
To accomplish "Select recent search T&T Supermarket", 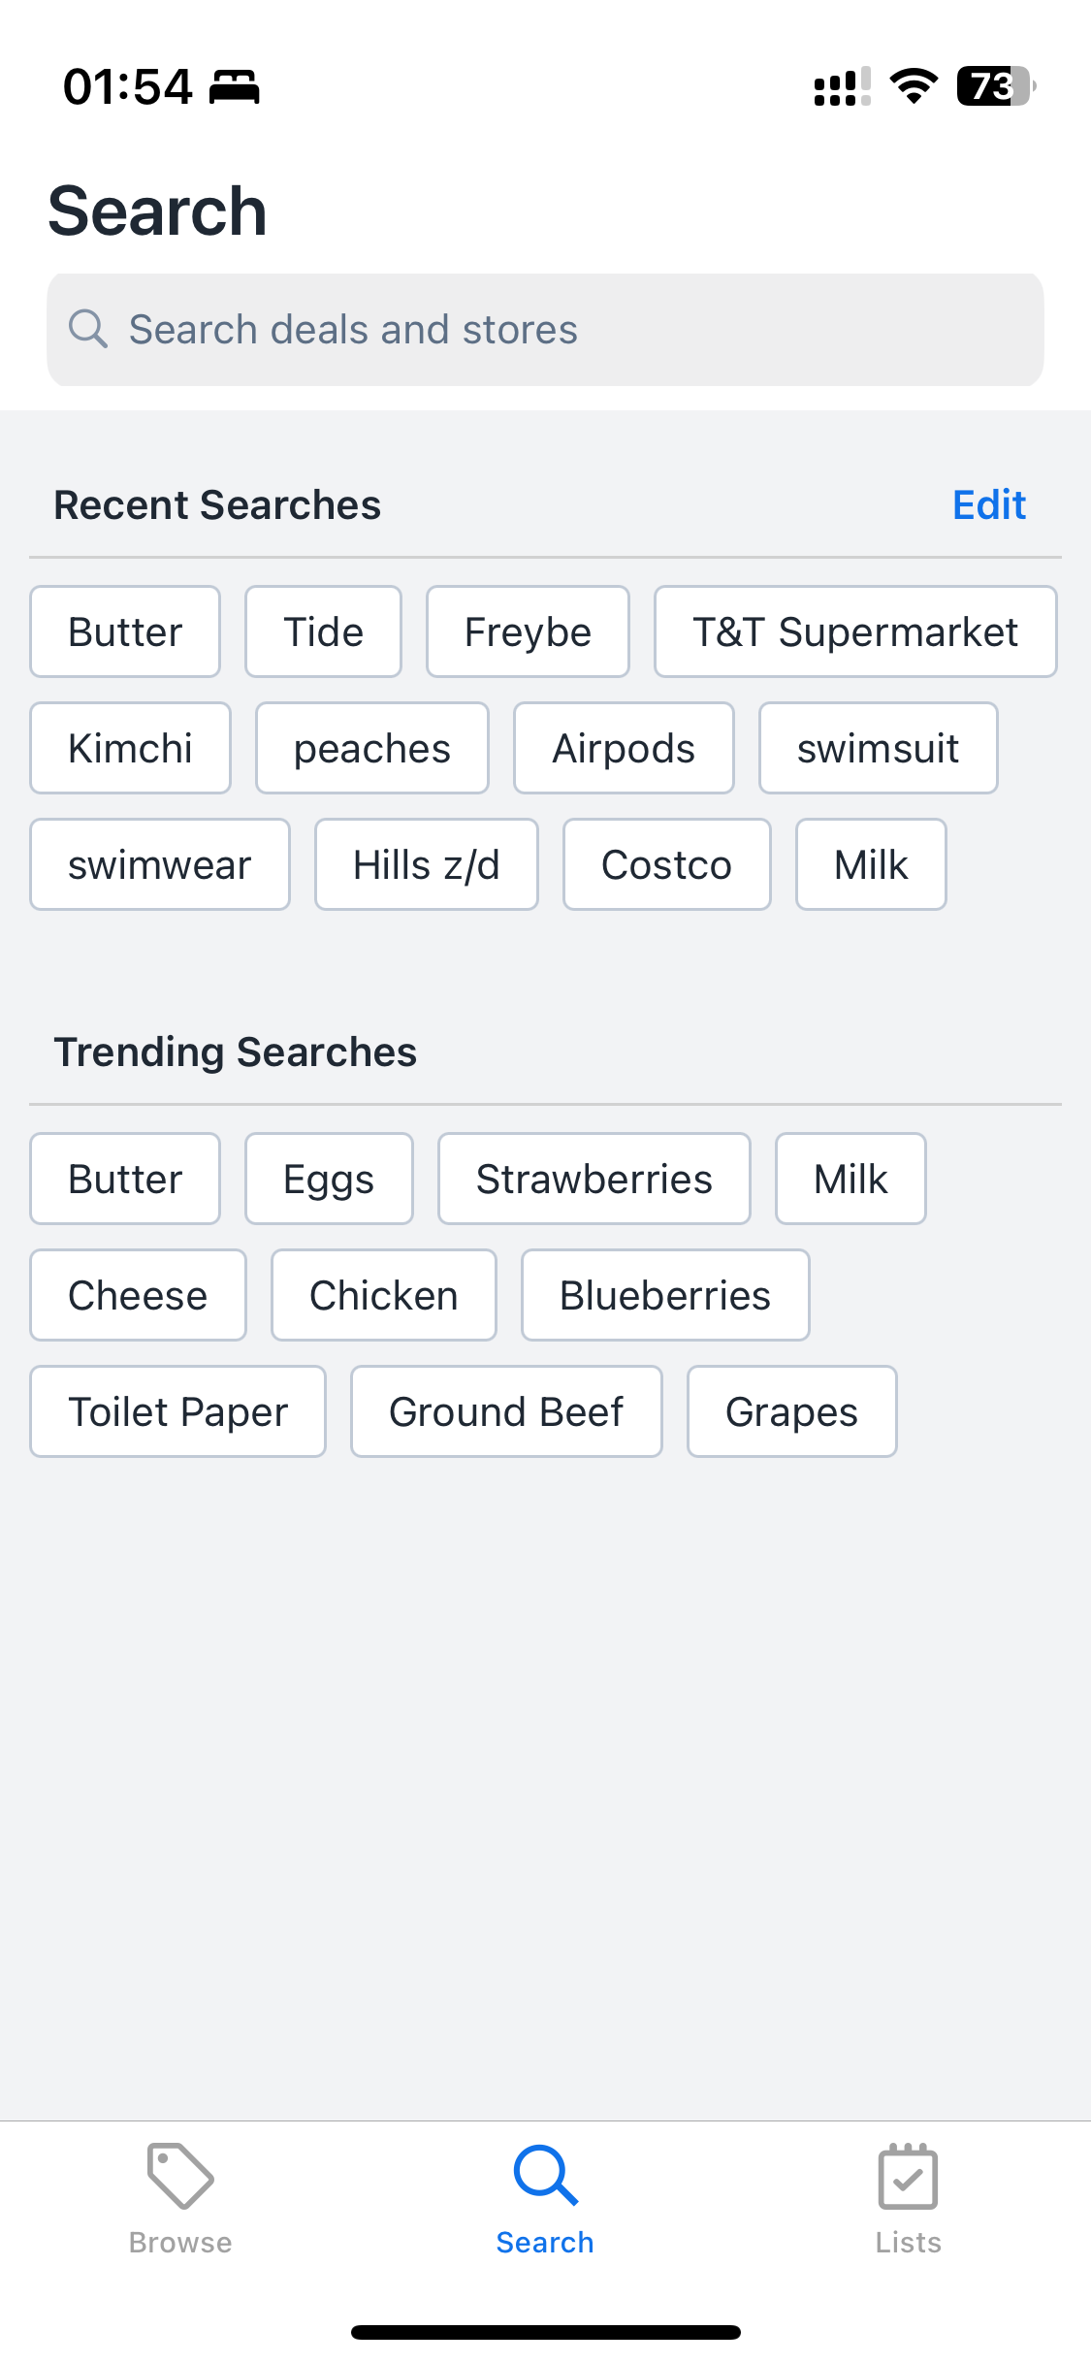I will tap(855, 631).
